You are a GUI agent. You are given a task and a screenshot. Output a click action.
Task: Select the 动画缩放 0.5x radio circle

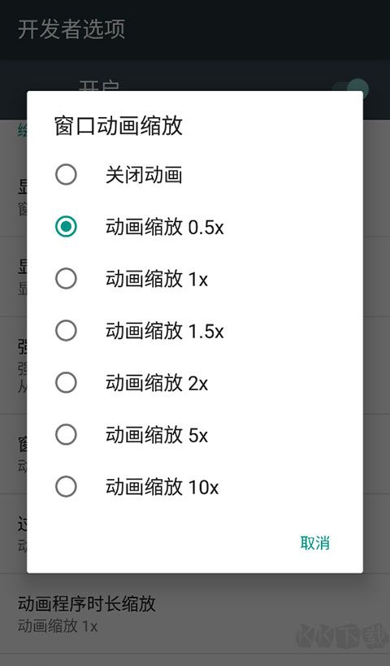[66, 226]
